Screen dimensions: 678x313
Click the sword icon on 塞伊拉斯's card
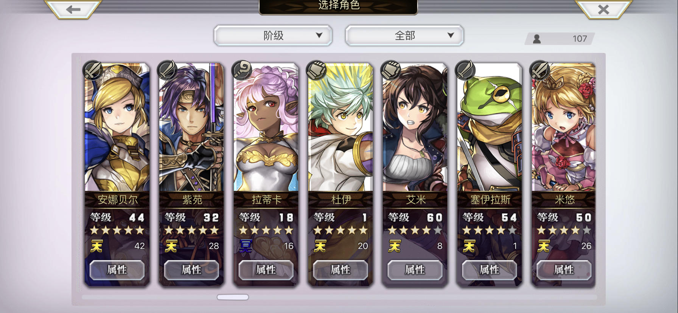point(465,70)
